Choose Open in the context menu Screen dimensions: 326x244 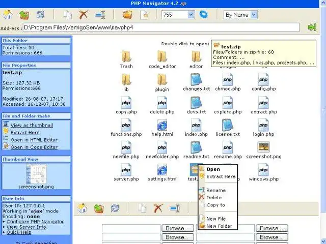pyautogui.click(x=213, y=169)
